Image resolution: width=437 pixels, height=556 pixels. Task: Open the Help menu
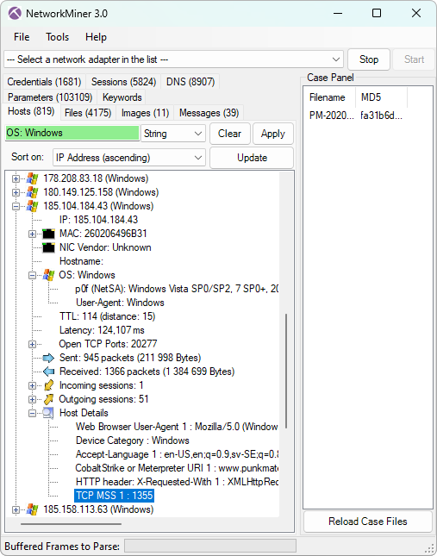(96, 37)
